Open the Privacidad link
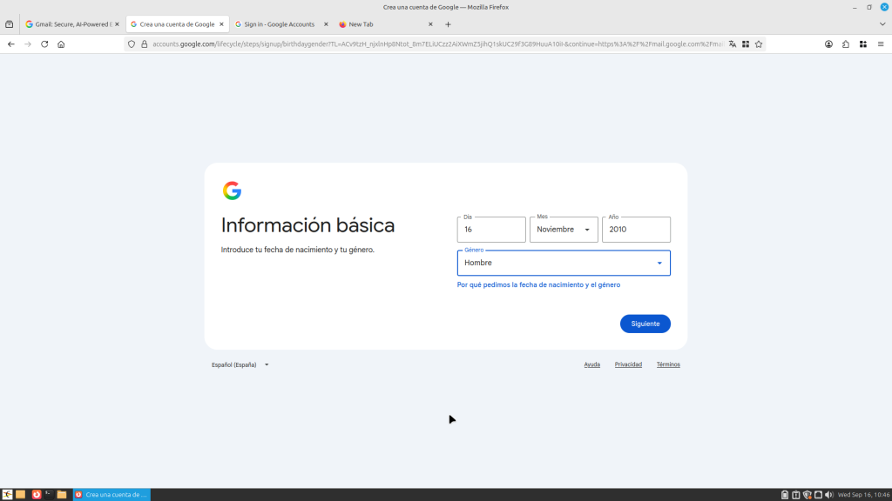This screenshot has width=892, height=501. [x=628, y=364]
